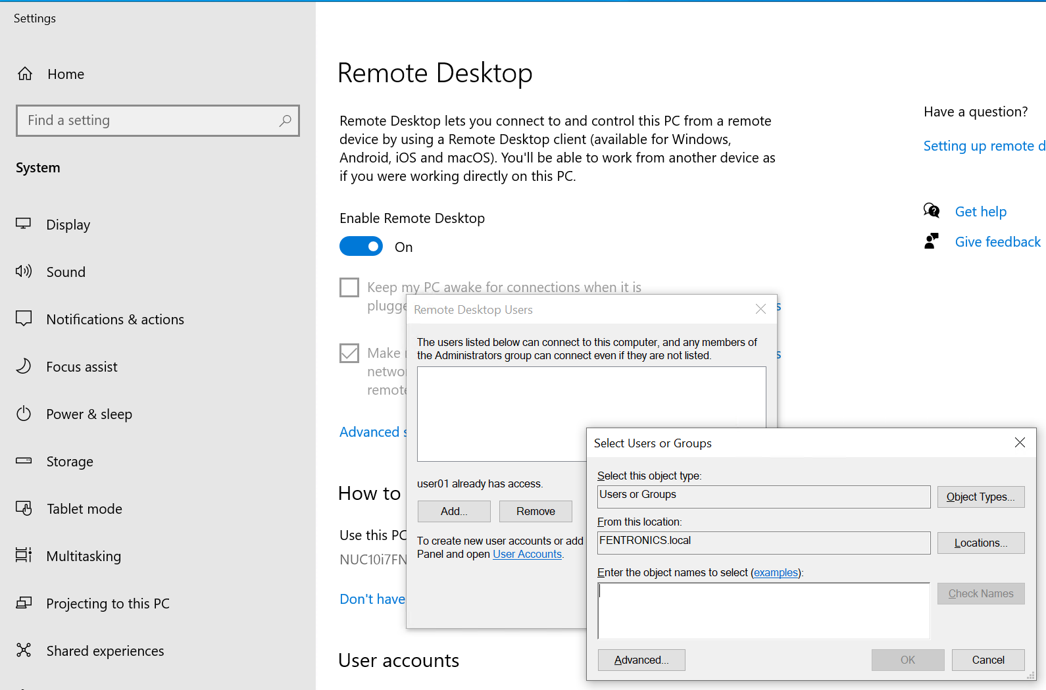Click the Advanced... button in Select Users dialog
The height and width of the screenshot is (690, 1046).
(x=641, y=660)
